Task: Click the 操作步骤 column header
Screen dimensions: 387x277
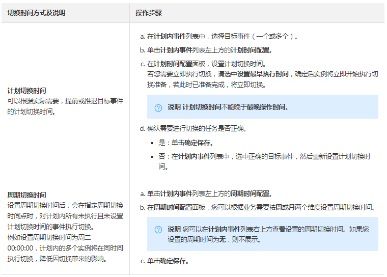Action: [x=149, y=13]
